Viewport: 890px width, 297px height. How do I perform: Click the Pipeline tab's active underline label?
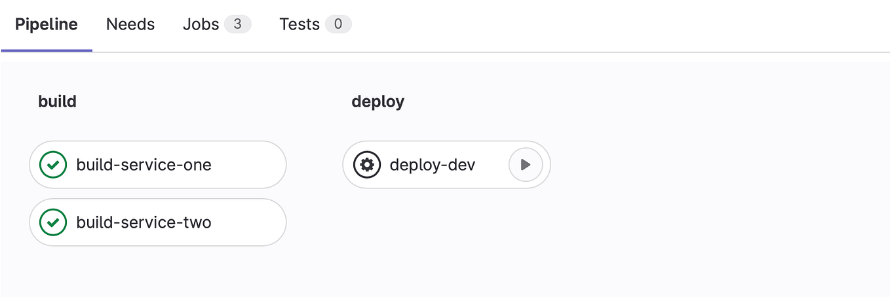[x=47, y=25]
